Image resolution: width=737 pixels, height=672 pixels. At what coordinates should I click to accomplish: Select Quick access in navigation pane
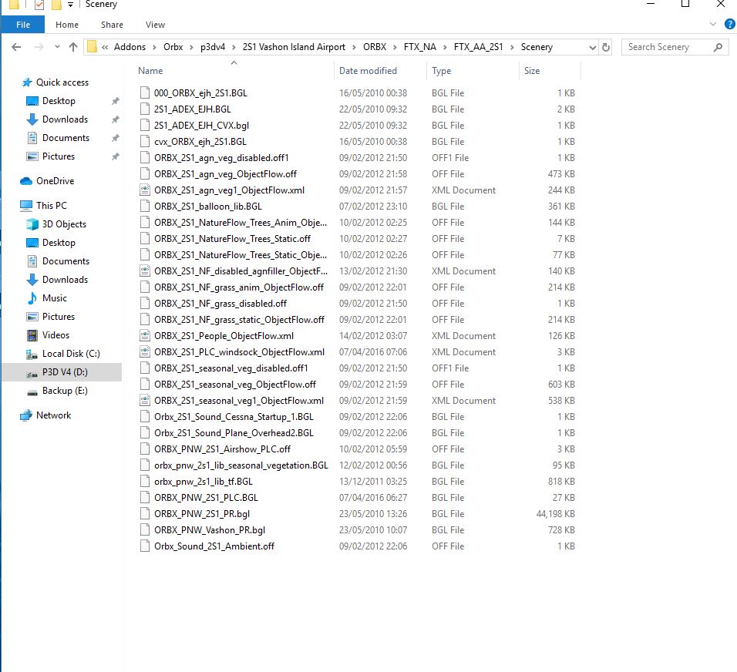(x=62, y=82)
